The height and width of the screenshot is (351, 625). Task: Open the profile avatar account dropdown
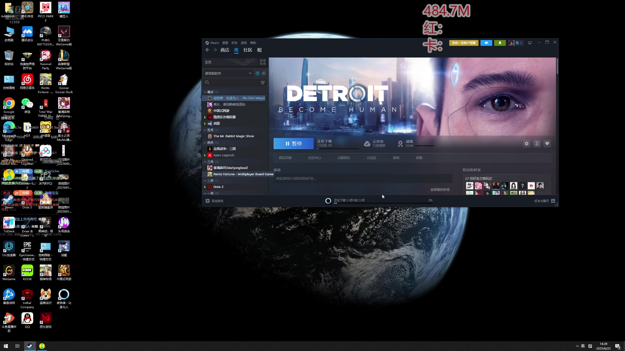(515, 43)
